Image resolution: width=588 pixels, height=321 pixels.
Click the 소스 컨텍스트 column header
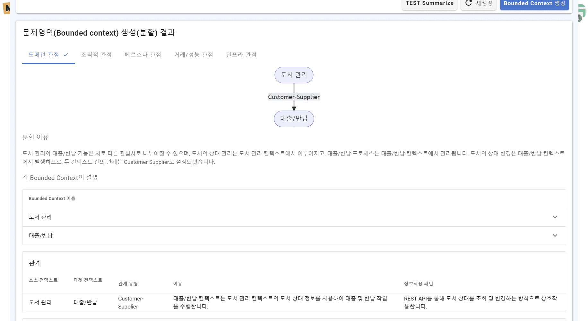coord(43,280)
